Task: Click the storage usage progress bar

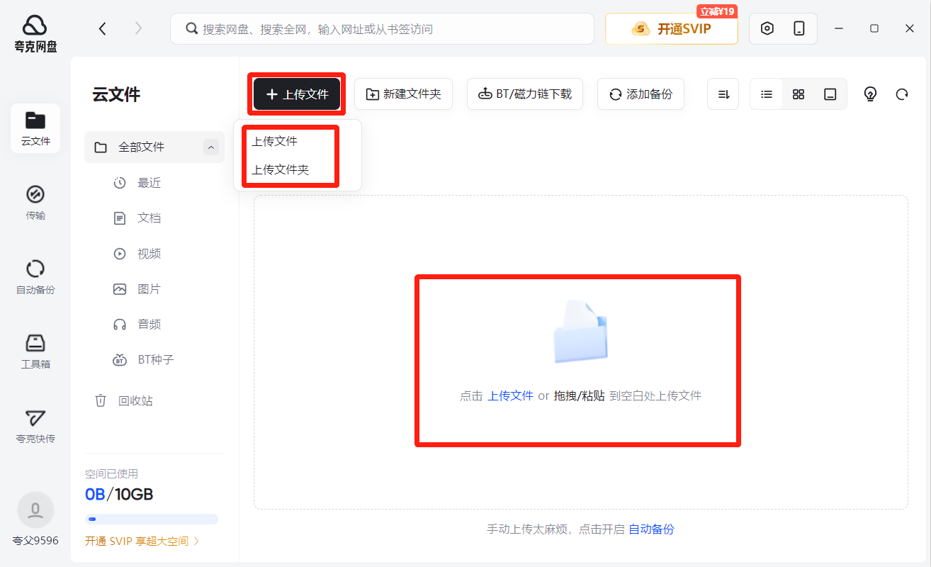Action: [x=152, y=519]
